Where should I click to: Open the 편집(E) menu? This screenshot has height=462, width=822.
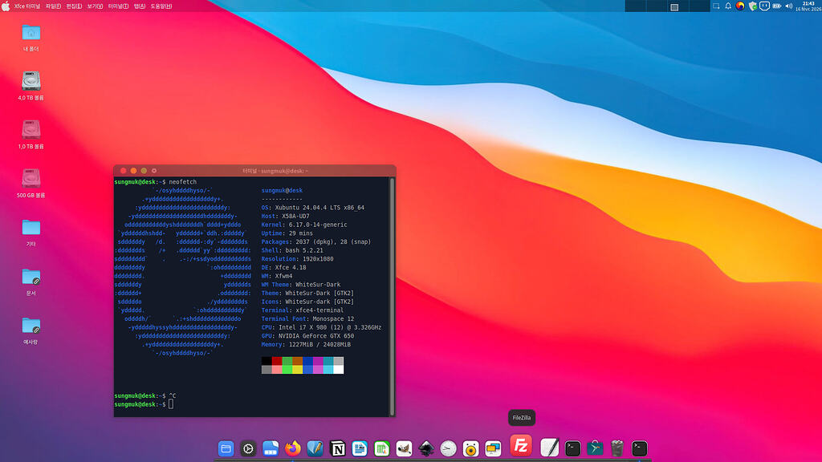click(75, 6)
